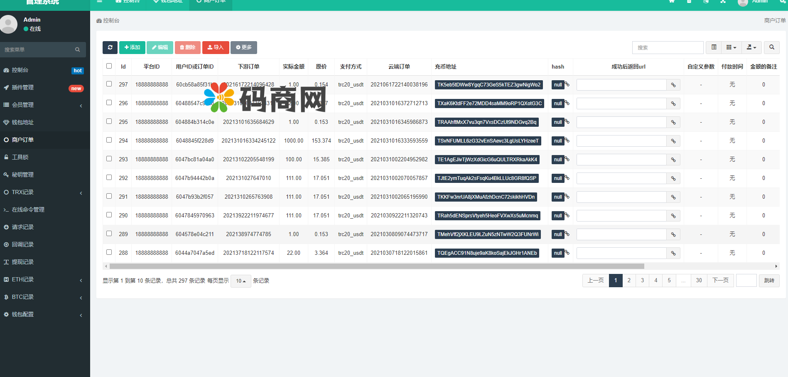Open 钱包地址 from sidebar
Image resolution: width=788 pixels, height=377 pixels.
coord(23,122)
